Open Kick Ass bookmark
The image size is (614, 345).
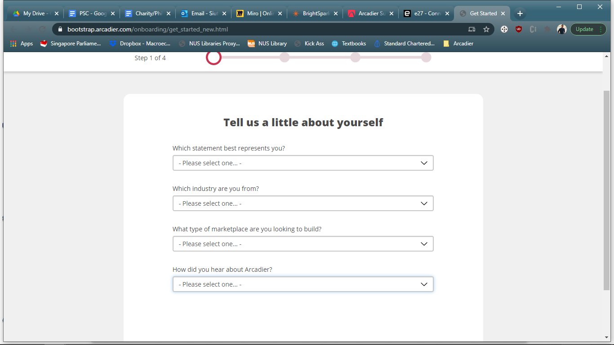pos(309,44)
